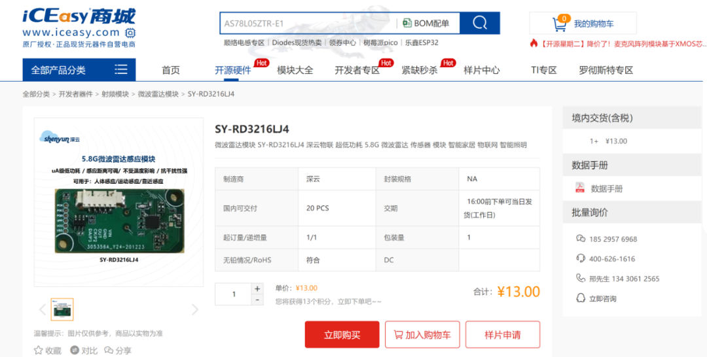Open the shopping cart icon
Viewport: 707px width, 357px height.
click(560, 24)
